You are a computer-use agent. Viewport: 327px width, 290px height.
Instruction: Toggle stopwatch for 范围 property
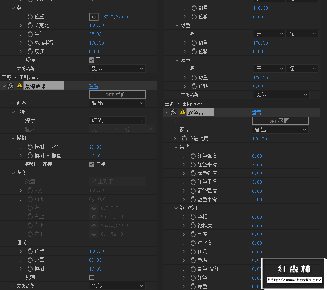click(30, 260)
